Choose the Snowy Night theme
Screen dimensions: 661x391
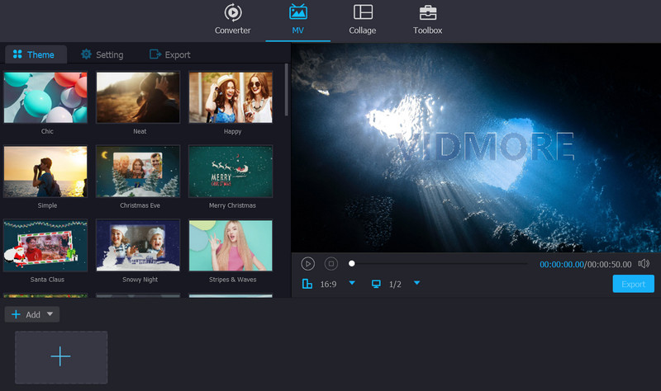click(x=138, y=245)
